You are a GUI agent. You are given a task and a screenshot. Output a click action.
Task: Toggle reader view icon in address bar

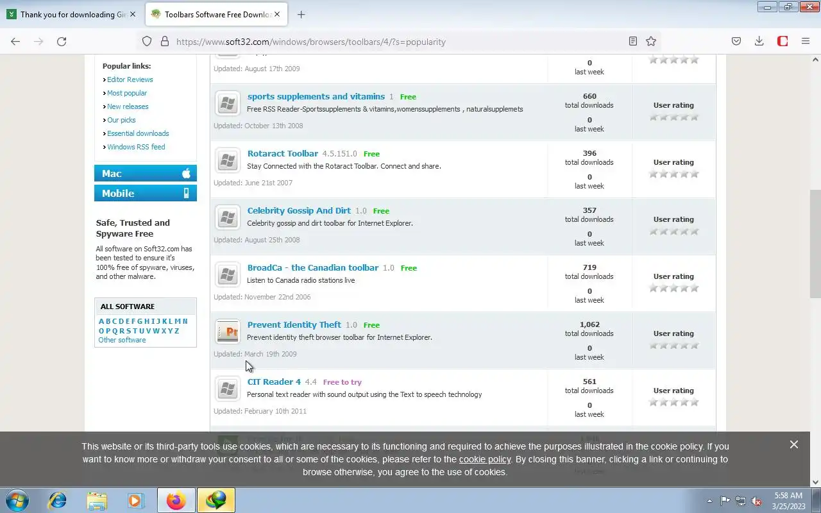(x=632, y=41)
